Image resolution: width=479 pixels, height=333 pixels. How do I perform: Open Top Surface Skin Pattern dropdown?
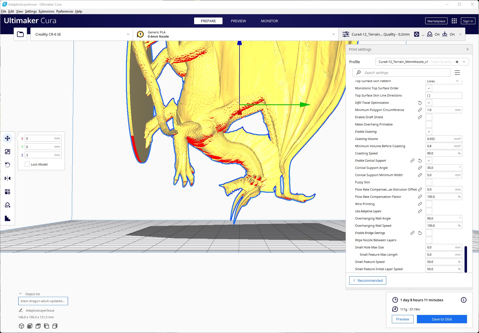click(444, 81)
